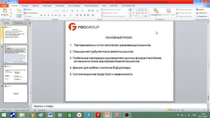
Task: Justify text alignment
Action: tap(88, 15)
